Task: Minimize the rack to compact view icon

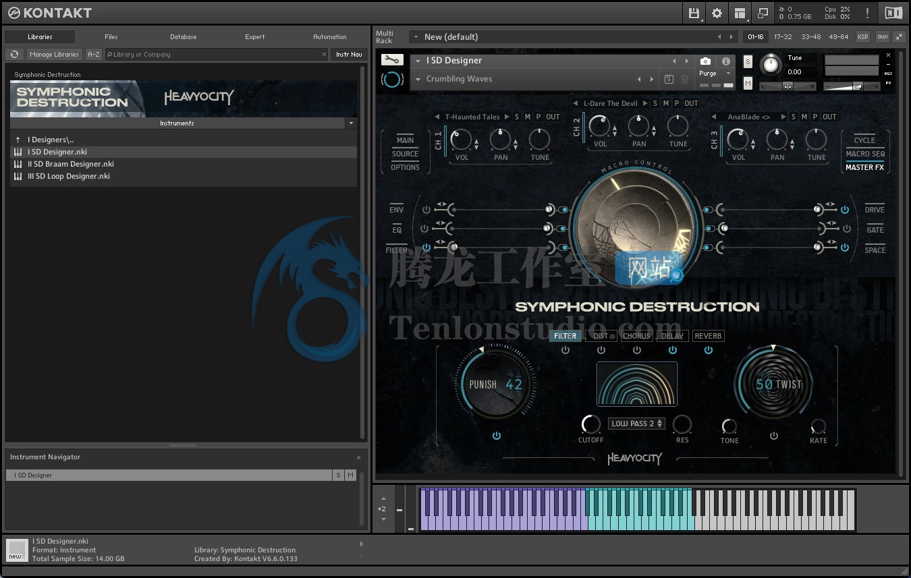Action: 900,36
